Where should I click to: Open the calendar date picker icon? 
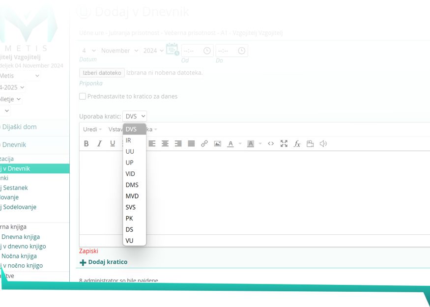[172, 50]
